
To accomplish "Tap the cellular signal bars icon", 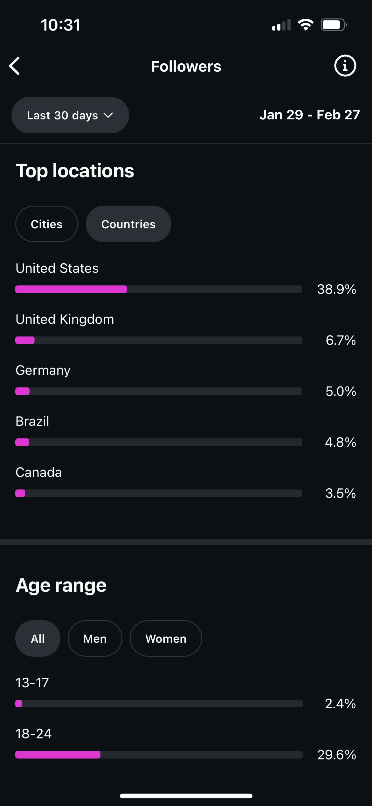I will tap(281, 25).
